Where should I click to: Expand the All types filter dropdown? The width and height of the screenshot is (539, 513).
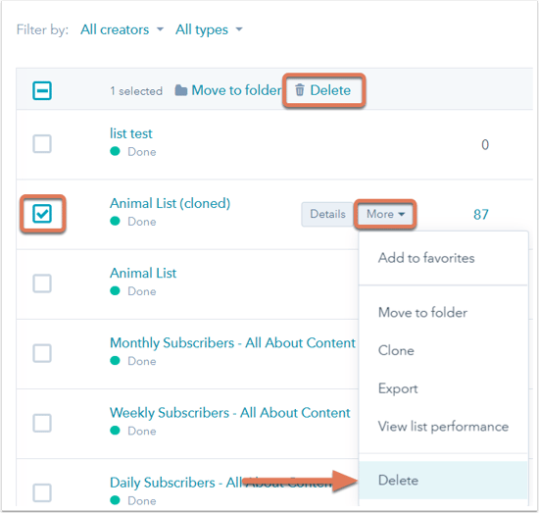pyautogui.click(x=209, y=30)
